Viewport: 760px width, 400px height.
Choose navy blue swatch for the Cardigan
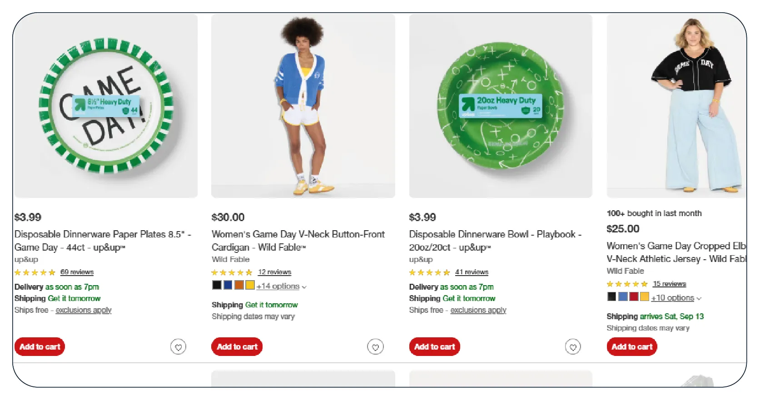tap(228, 285)
